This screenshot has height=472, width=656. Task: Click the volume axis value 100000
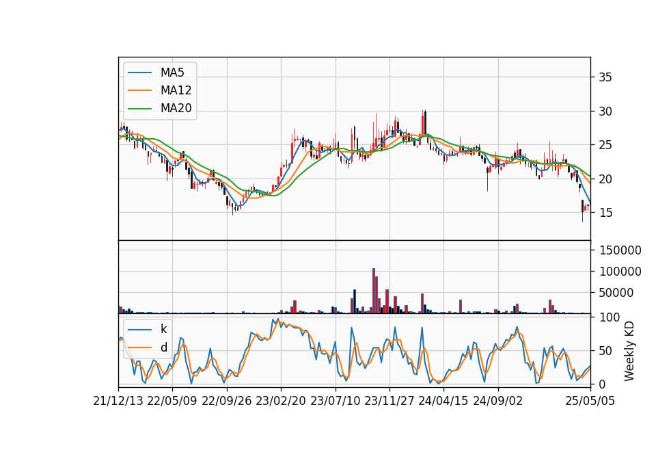coord(620,272)
